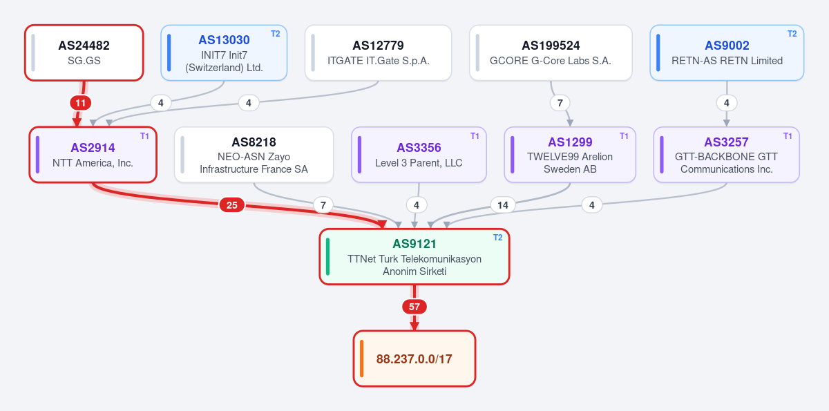Select the AS8218 NEO-ASN Zayo node
The image size is (829, 411).
pos(254,155)
